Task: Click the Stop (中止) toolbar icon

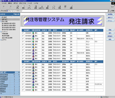Action: pyautogui.click(x=17, y=7)
